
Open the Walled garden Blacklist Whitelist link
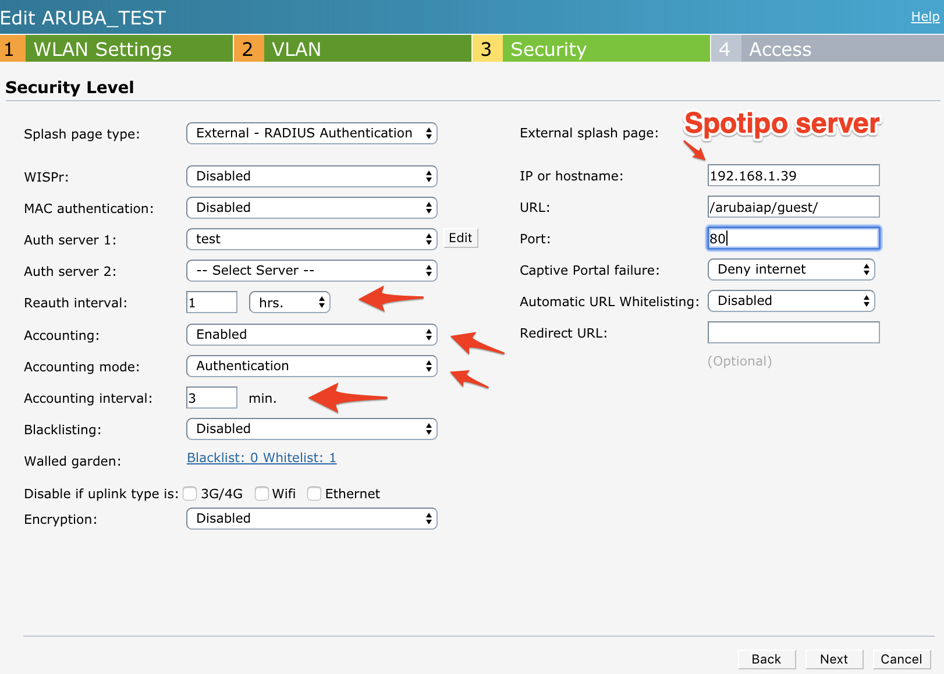pyautogui.click(x=261, y=458)
